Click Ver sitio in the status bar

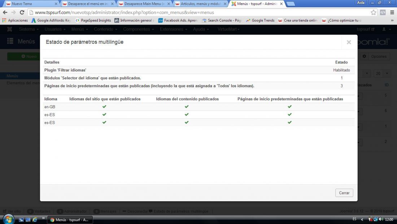[12, 211]
